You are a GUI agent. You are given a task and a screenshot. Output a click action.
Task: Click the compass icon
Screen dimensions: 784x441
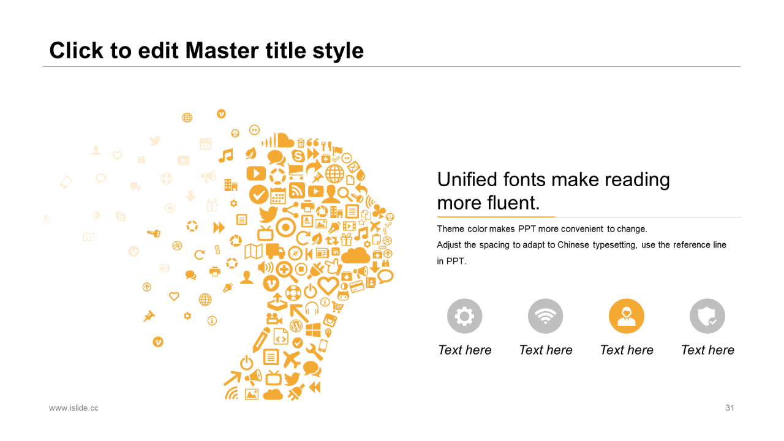point(295,253)
